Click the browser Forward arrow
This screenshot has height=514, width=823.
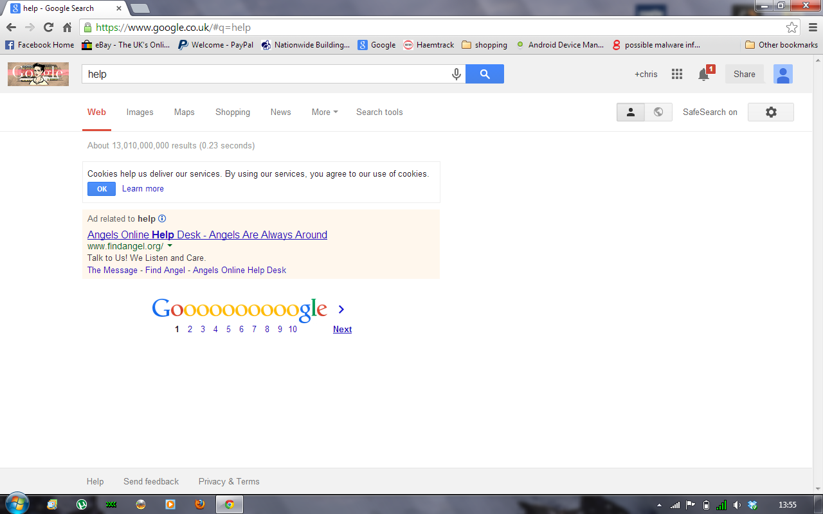pyautogui.click(x=30, y=28)
